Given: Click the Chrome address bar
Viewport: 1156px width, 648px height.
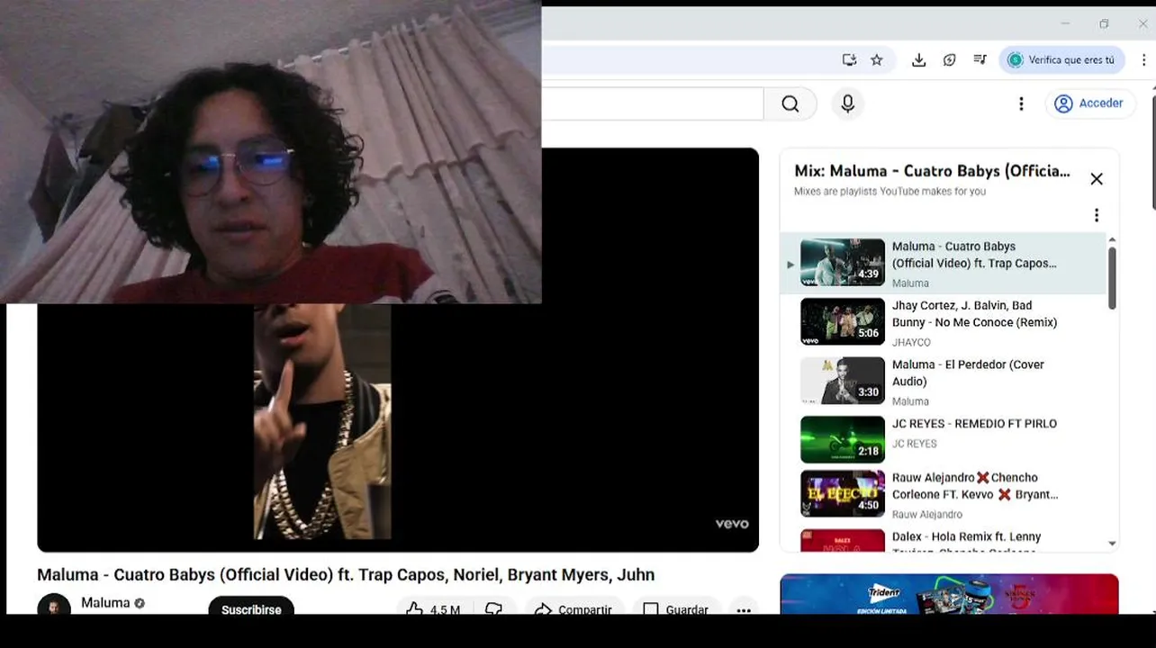Looking at the screenshot, I should coord(689,60).
